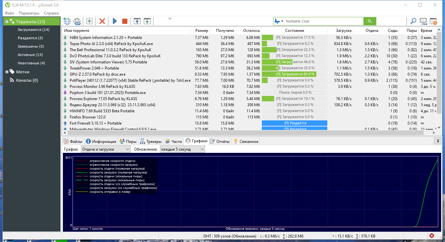Screen dimensions: 445x242
Task: Select GPU-Z 2.57.0 torrent progress bar
Action: [x=294, y=74]
